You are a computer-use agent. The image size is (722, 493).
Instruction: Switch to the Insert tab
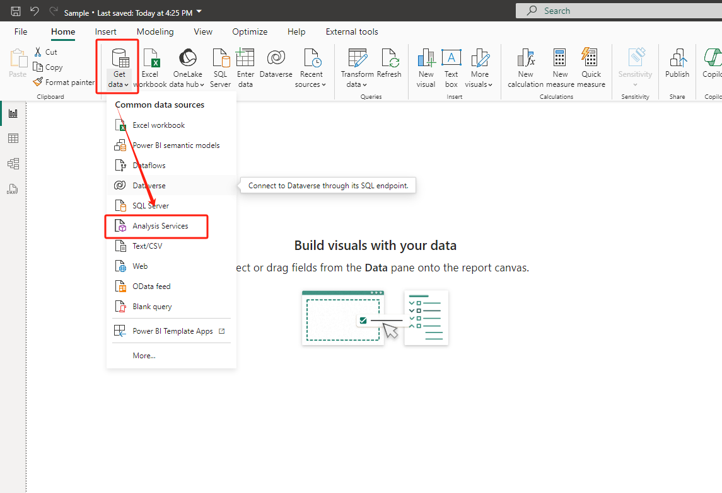tap(105, 31)
